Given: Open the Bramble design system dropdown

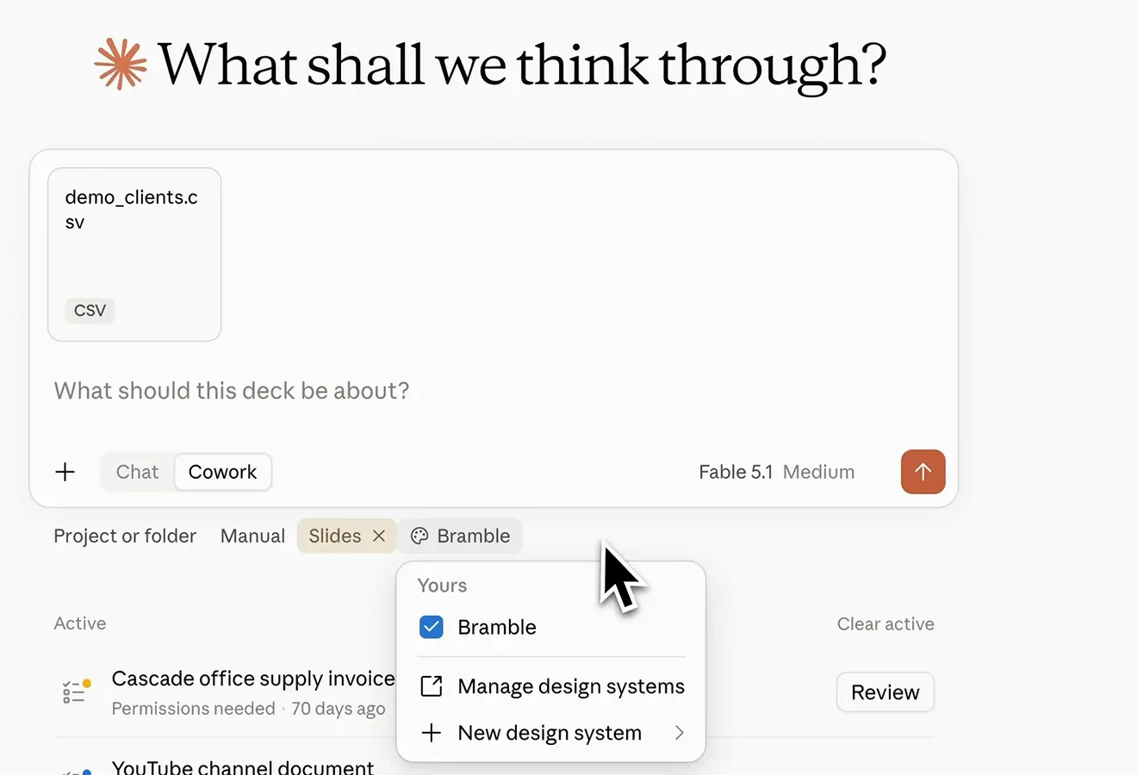Looking at the screenshot, I should tap(461, 536).
